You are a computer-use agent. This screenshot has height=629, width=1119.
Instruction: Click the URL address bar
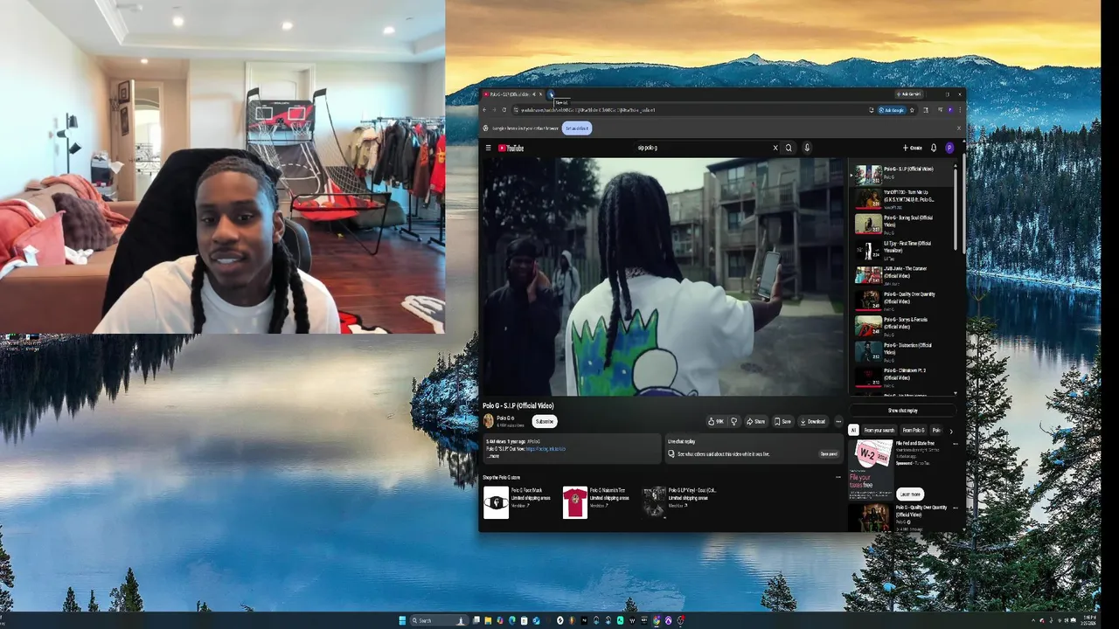tap(691, 110)
